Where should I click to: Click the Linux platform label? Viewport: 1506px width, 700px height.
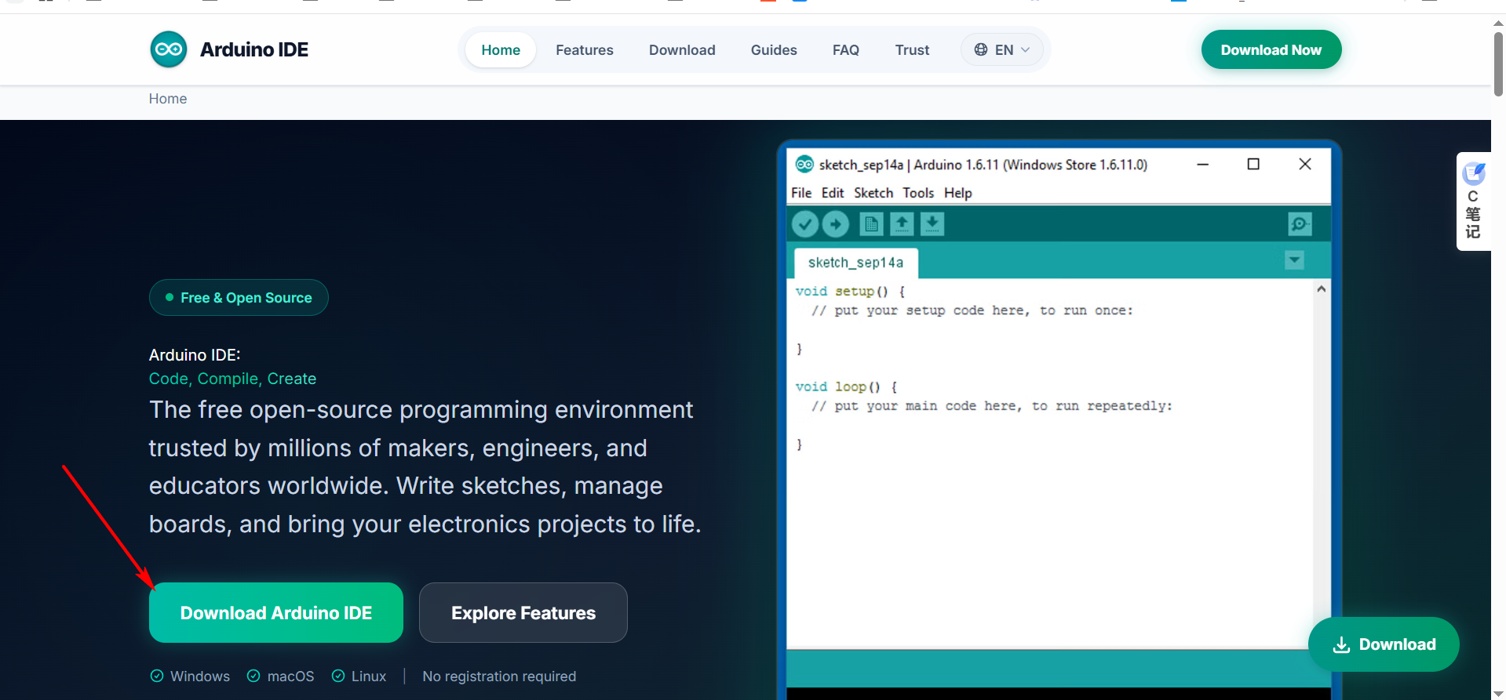(369, 676)
